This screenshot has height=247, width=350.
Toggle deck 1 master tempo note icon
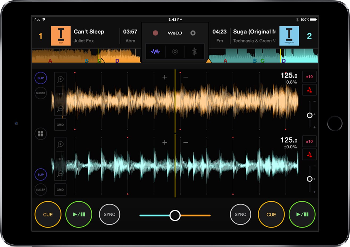(309, 90)
